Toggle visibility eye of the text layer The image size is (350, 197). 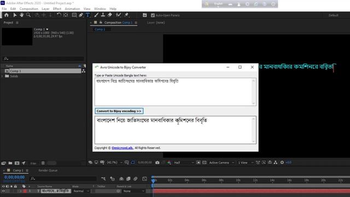(x=3, y=191)
